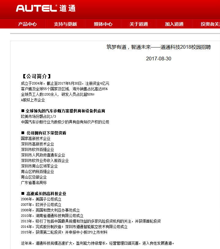Screen dimensions: 220x249
Task: Click heading 高速成长的高科技企业
Action: 44,194
